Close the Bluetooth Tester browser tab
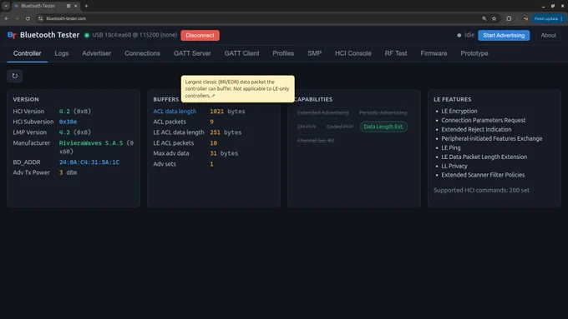Image resolution: width=568 pixels, height=319 pixels. coord(76,6)
